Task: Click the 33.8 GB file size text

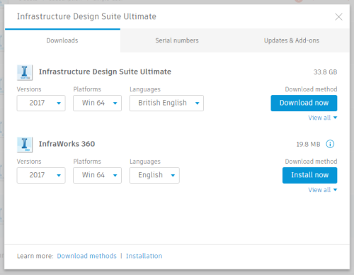Action: tap(325, 72)
